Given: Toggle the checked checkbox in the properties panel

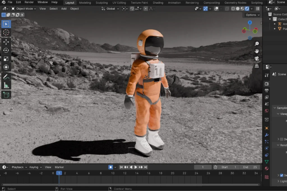Looking at the screenshot, I should coord(282,175).
